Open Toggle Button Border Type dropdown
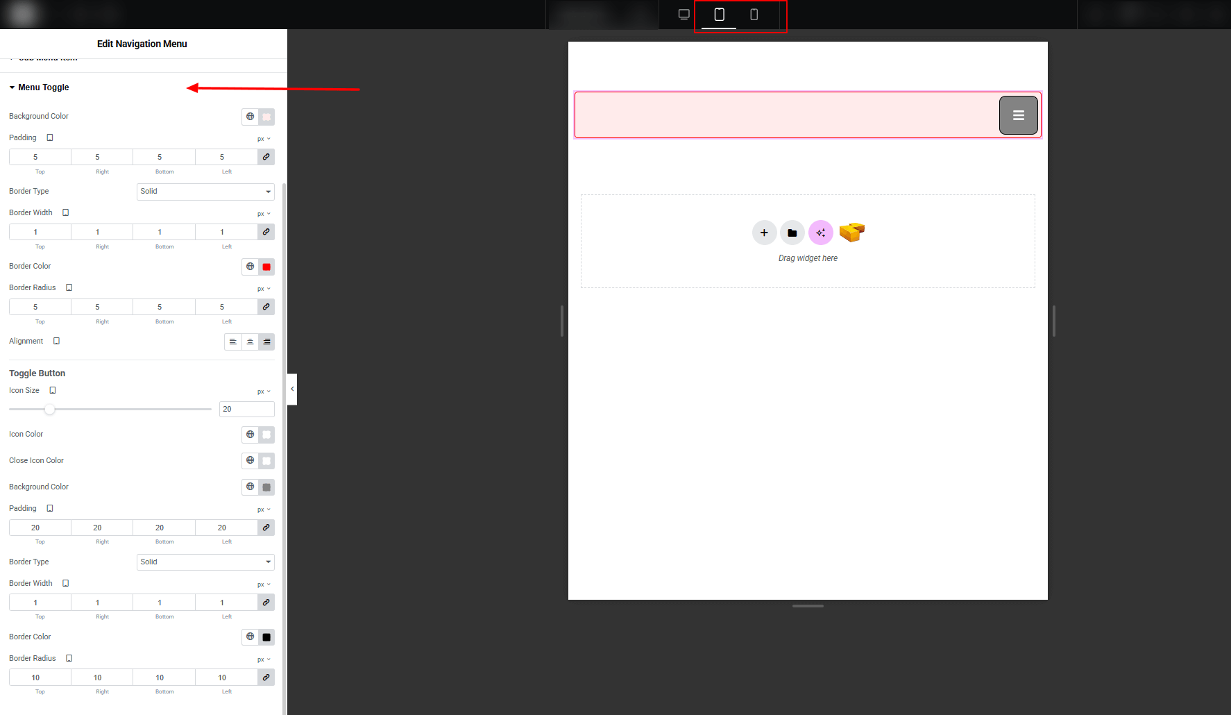The image size is (1231, 715). pyautogui.click(x=205, y=562)
